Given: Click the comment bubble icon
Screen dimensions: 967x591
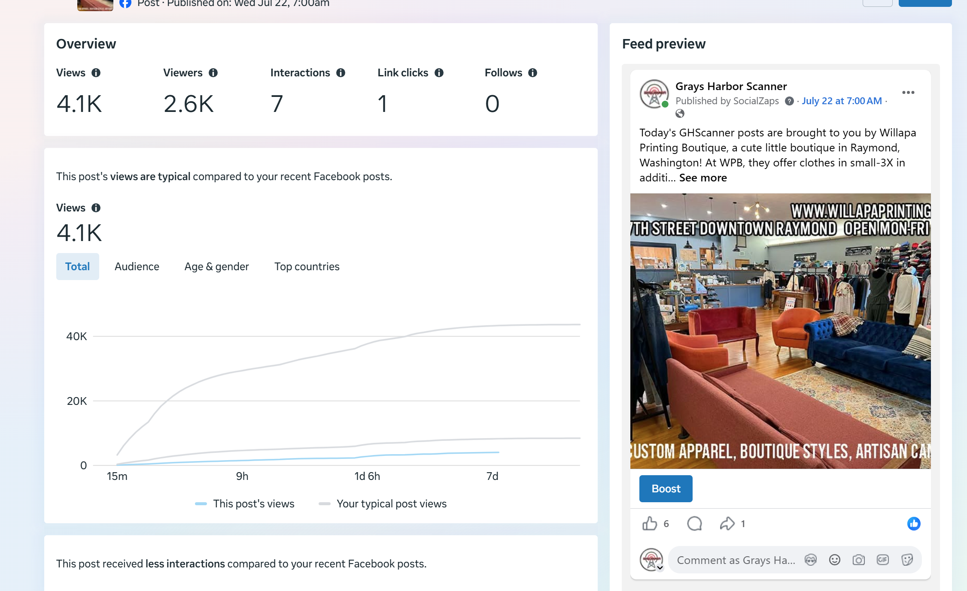Looking at the screenshot, I should [694, 524].
